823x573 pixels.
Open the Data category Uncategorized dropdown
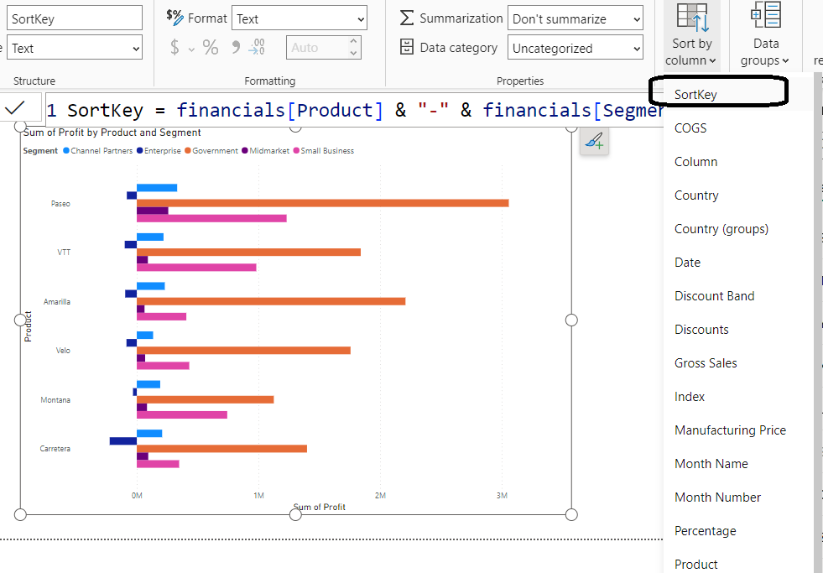pos(576,48)
